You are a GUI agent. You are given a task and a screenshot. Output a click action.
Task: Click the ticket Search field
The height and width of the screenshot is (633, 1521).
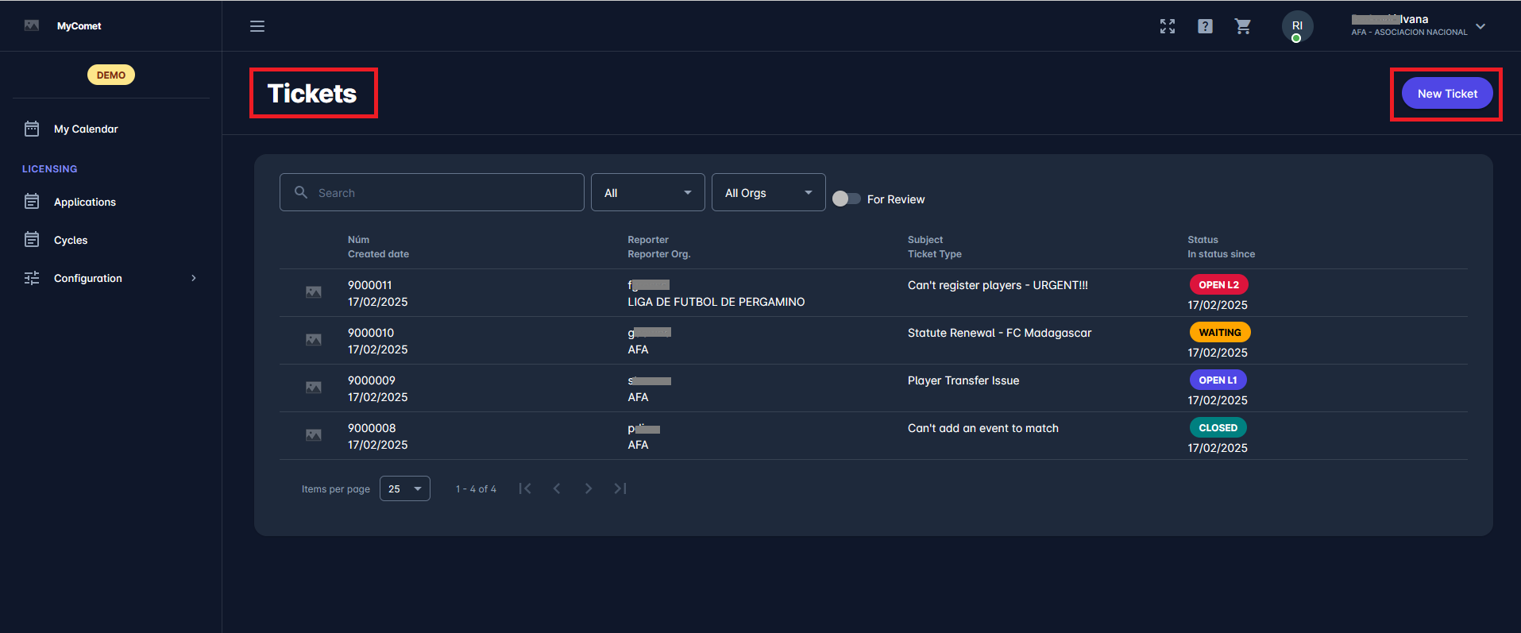pyautogui.click(x=432, y=192)
